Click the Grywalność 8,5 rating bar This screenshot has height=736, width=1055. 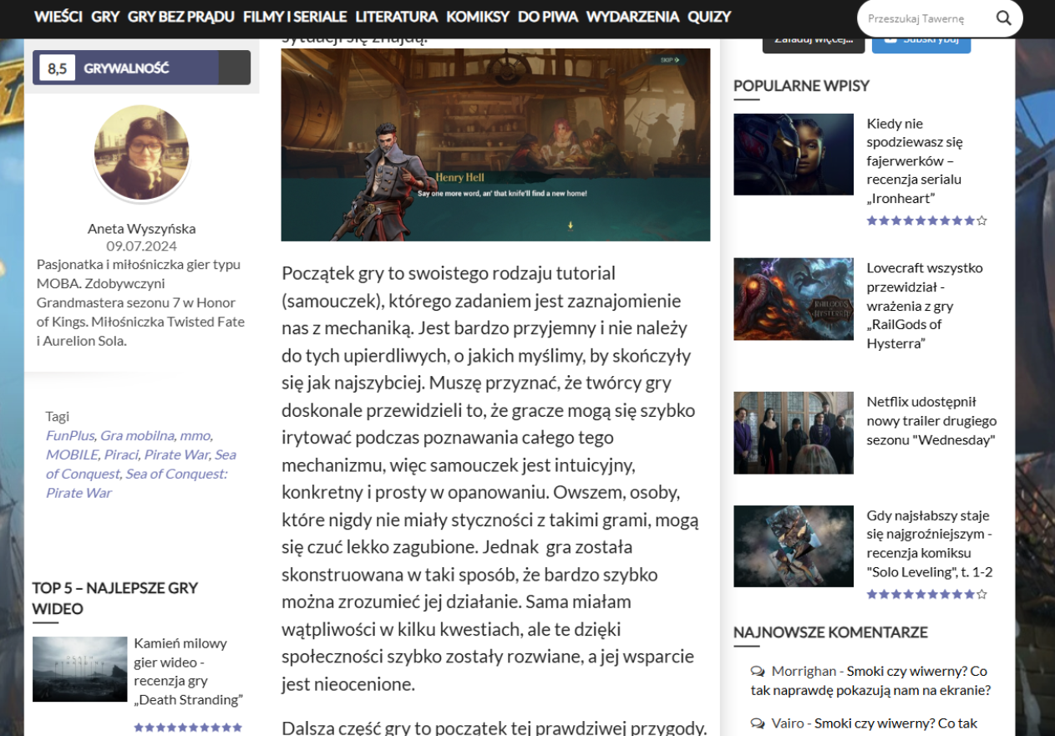click(x=141, y=68)
